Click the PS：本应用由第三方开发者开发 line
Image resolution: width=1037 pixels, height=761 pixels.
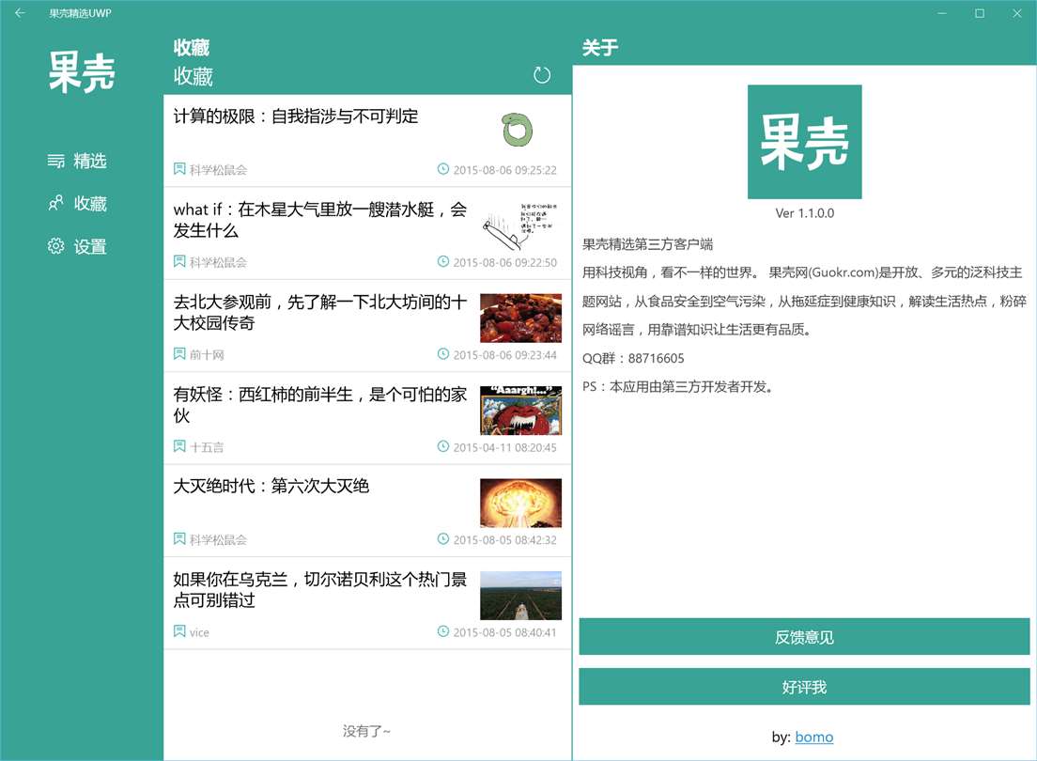pyautogui.click(x=678, y=386)
